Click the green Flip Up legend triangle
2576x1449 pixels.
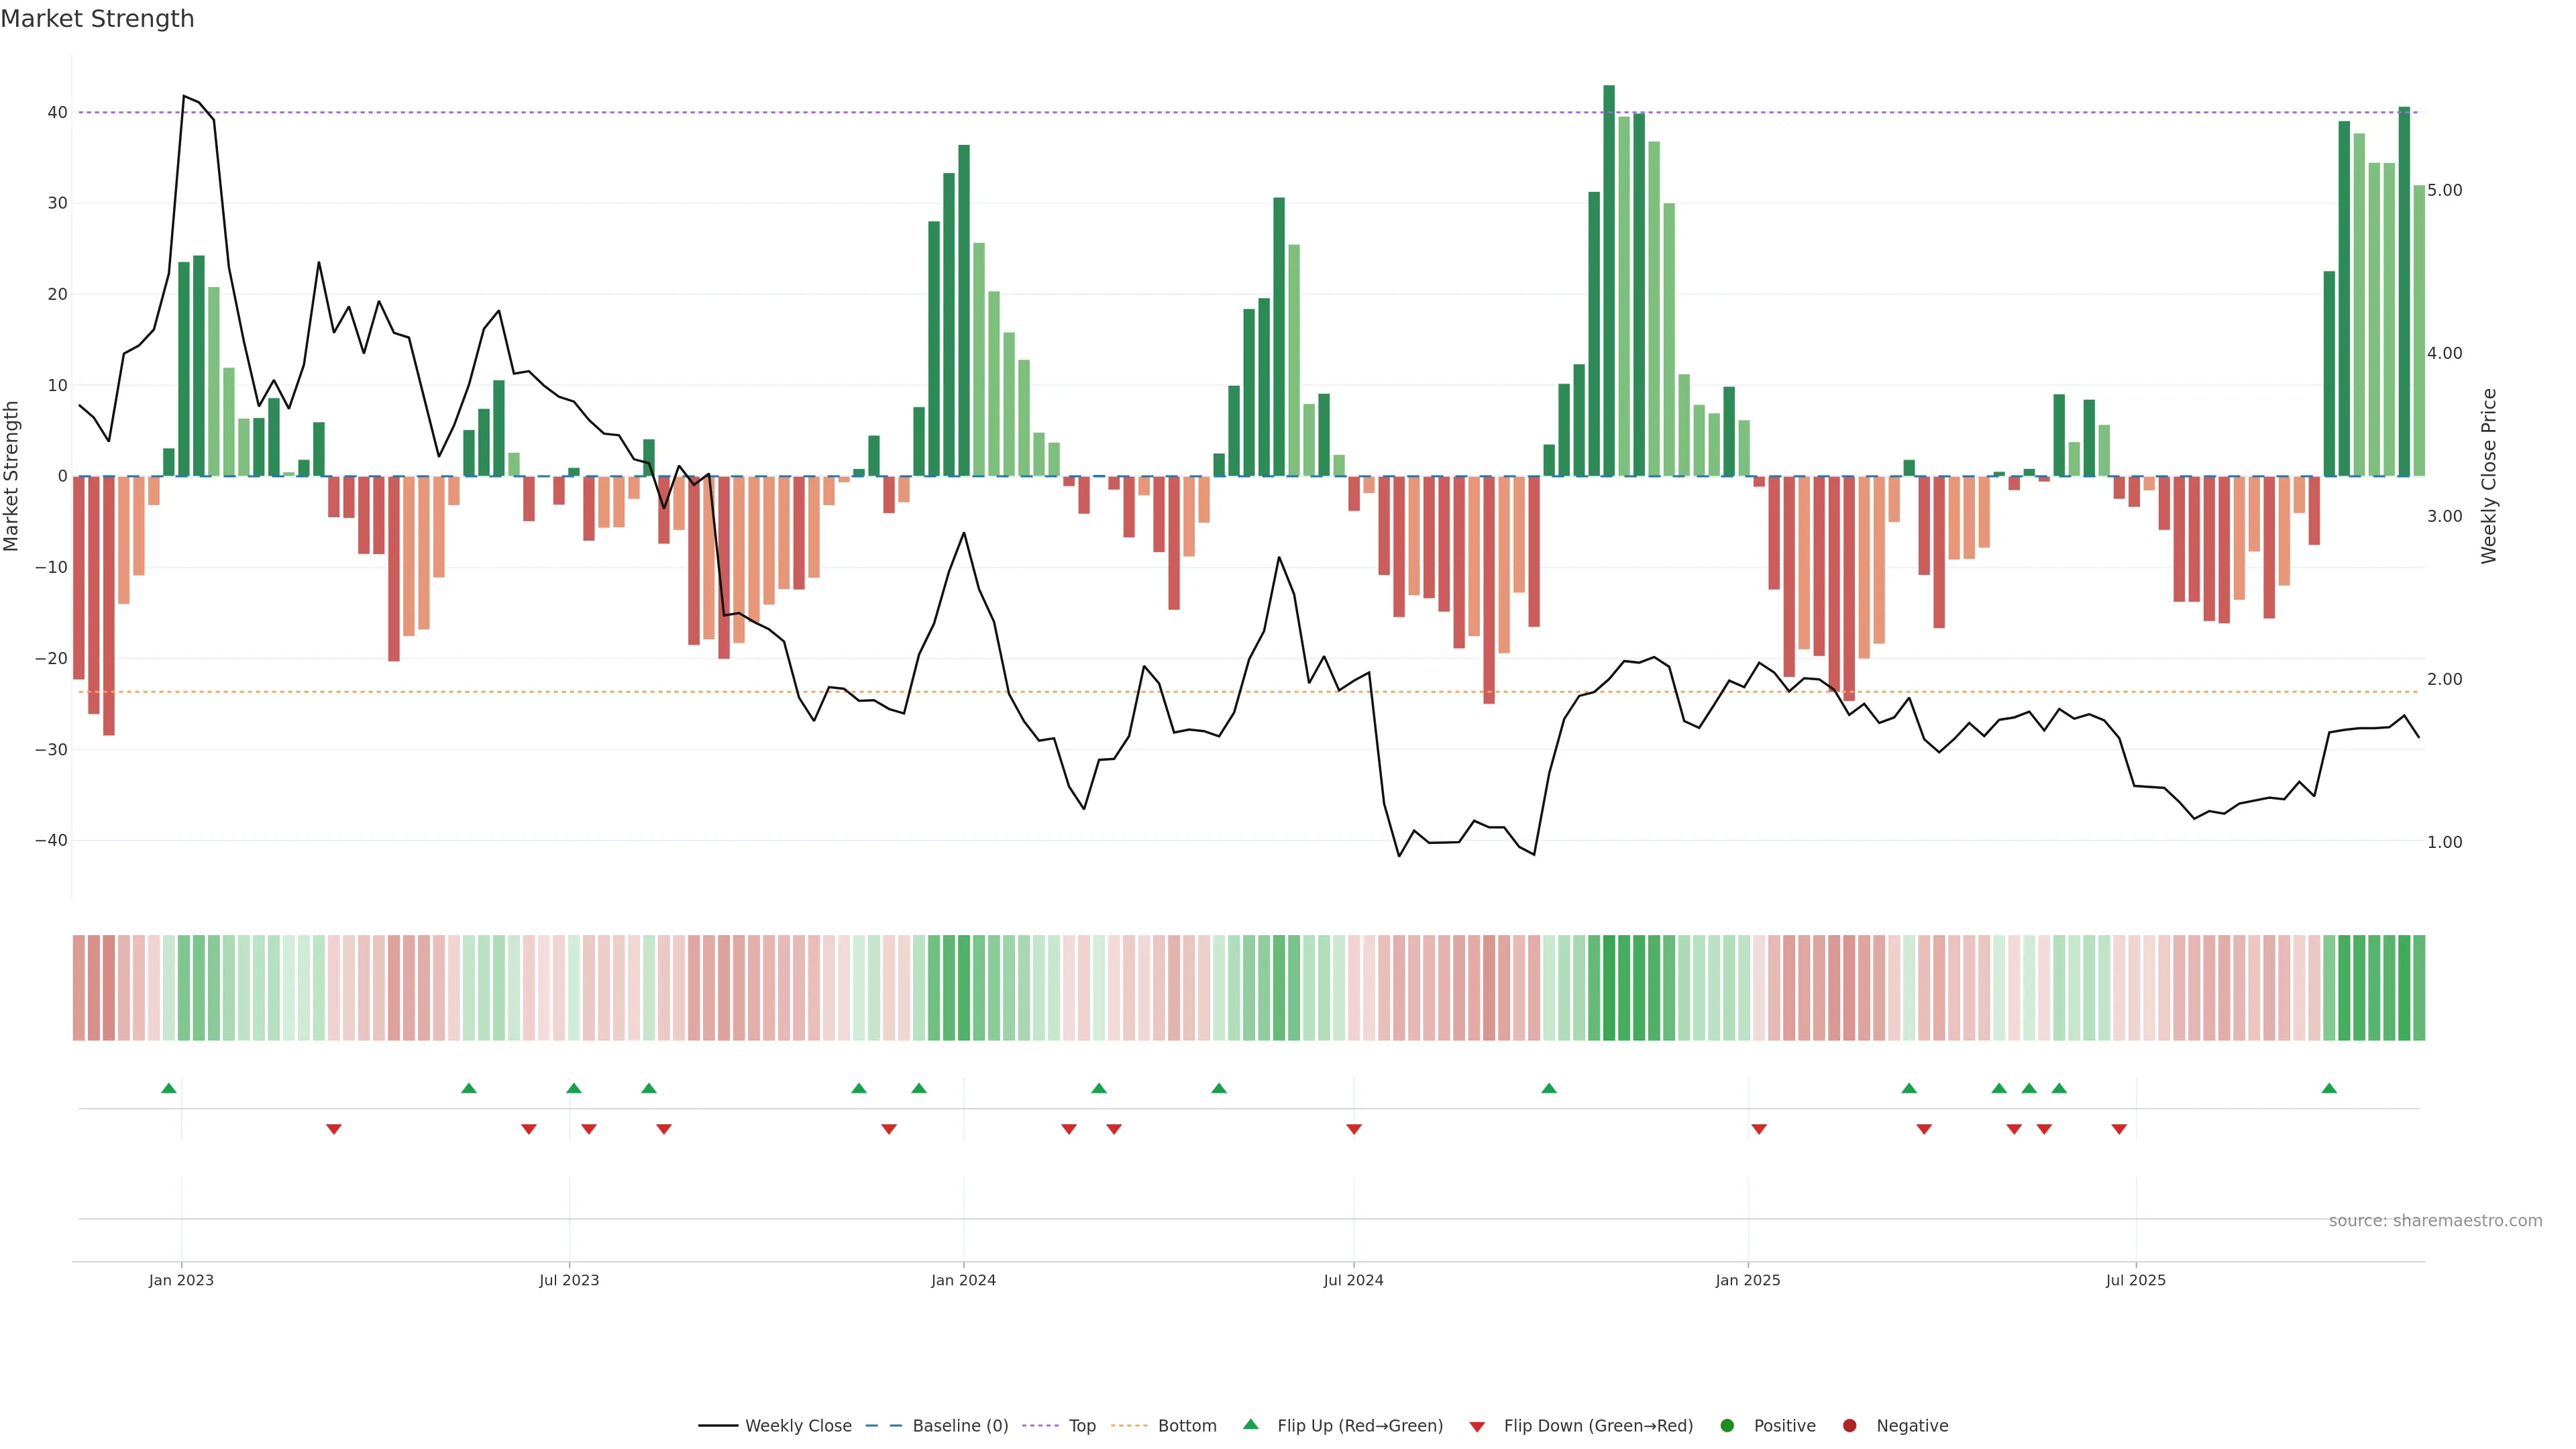coord(1250,1424)
